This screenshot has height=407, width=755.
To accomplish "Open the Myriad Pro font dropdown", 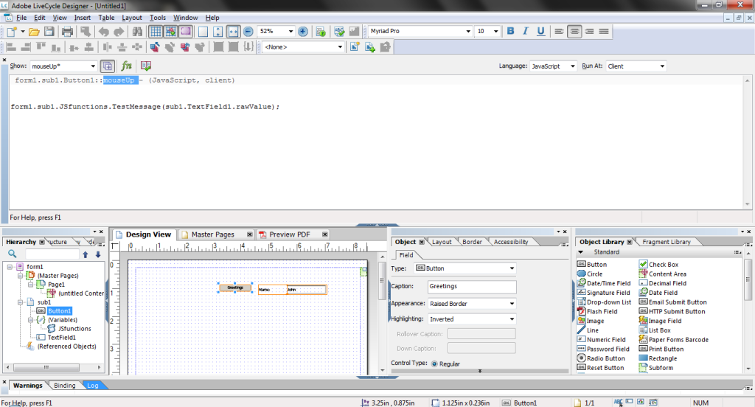I will (x=467, y=31).
